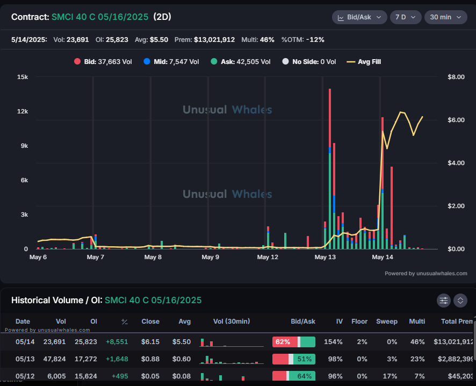The height and width of the screenshot is (386, 476).
Task: Click the OI: 25,823 summary stat
Action: pos(112,40)
